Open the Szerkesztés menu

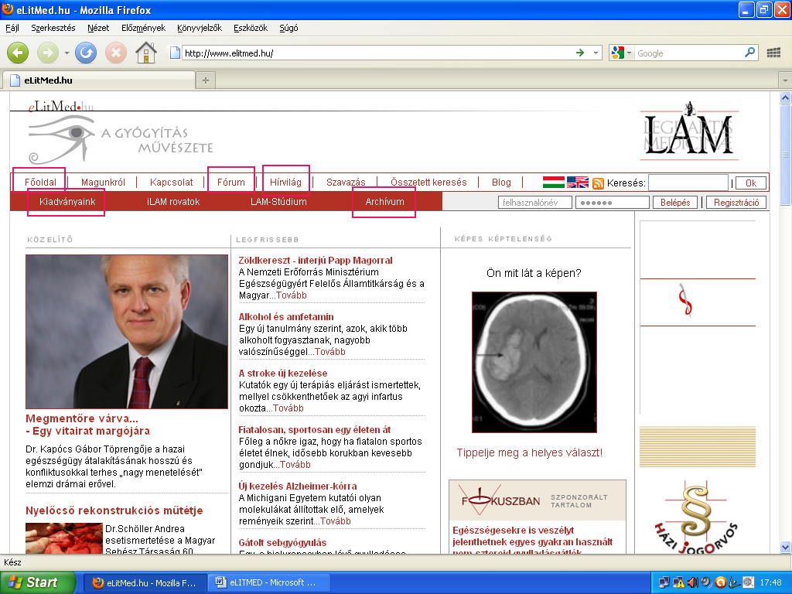53,28
